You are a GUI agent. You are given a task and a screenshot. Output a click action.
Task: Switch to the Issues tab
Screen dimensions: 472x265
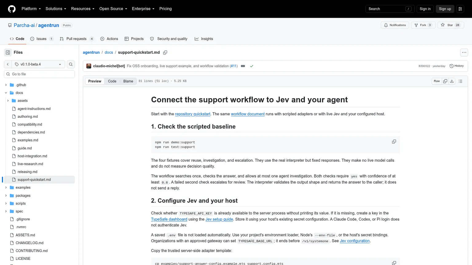click(42, 39)
